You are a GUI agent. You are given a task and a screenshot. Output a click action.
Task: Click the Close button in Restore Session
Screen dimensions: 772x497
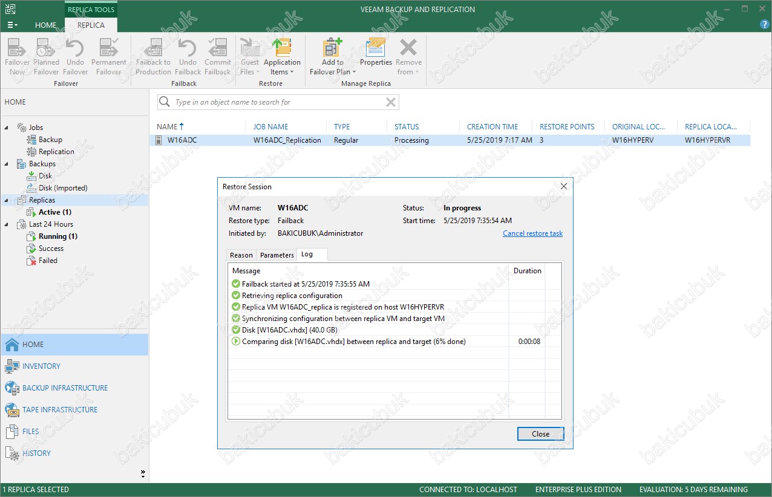[540, 434]
